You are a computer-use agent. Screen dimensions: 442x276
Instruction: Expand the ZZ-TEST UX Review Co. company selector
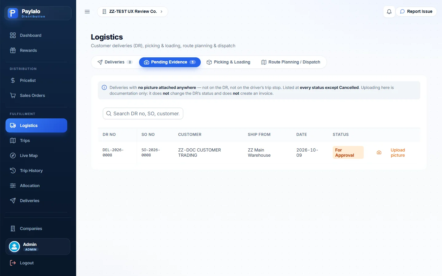click(133, 12)
